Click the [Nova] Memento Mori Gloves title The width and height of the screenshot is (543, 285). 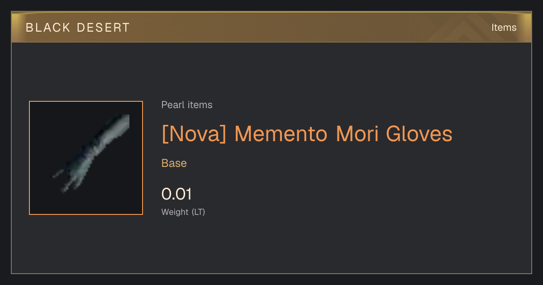point(307,134)
